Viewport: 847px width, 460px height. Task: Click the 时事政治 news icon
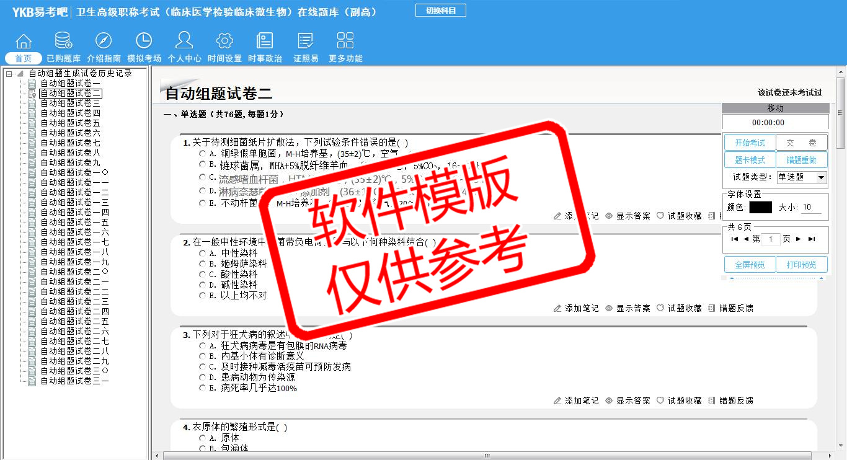click(x=265, y=42)
